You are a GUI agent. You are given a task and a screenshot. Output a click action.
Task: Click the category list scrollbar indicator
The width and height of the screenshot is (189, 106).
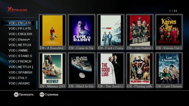pos(37,25)
